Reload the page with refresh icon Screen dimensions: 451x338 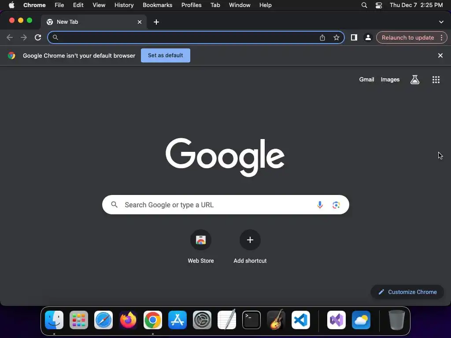(38, 37)
